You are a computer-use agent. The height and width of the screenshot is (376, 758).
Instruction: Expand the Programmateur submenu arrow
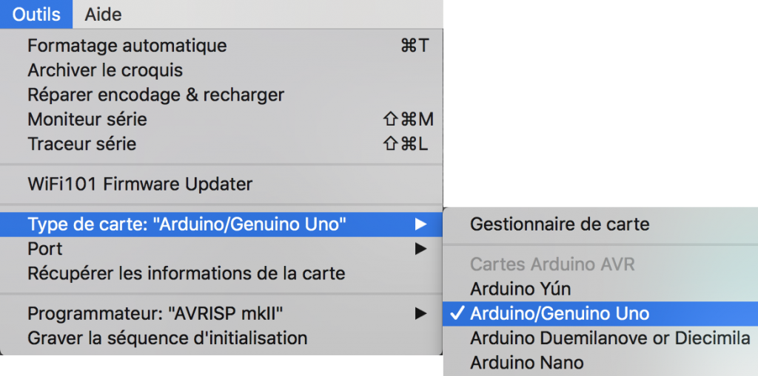[420, 314]
